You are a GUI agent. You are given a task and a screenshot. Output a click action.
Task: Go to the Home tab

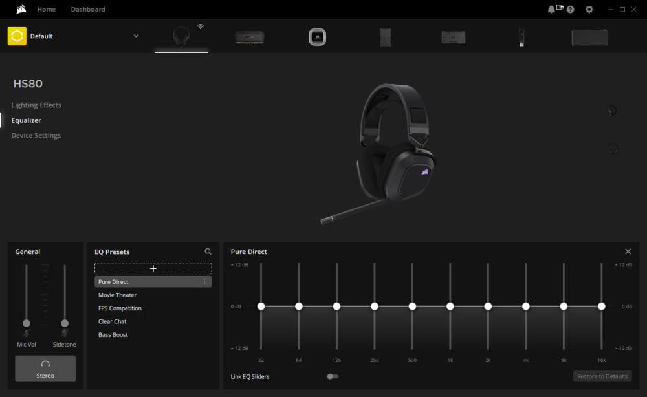click(x=46, y=9)
